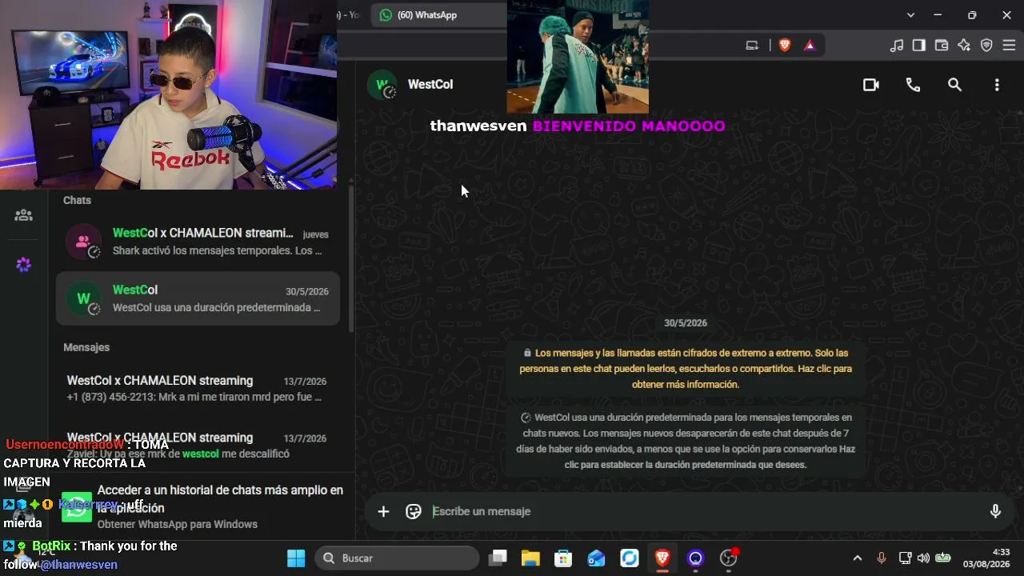This screenshot has height=576, width=1024.
Task: Open the emoji and sticker picker
Action: click(414, 511)
